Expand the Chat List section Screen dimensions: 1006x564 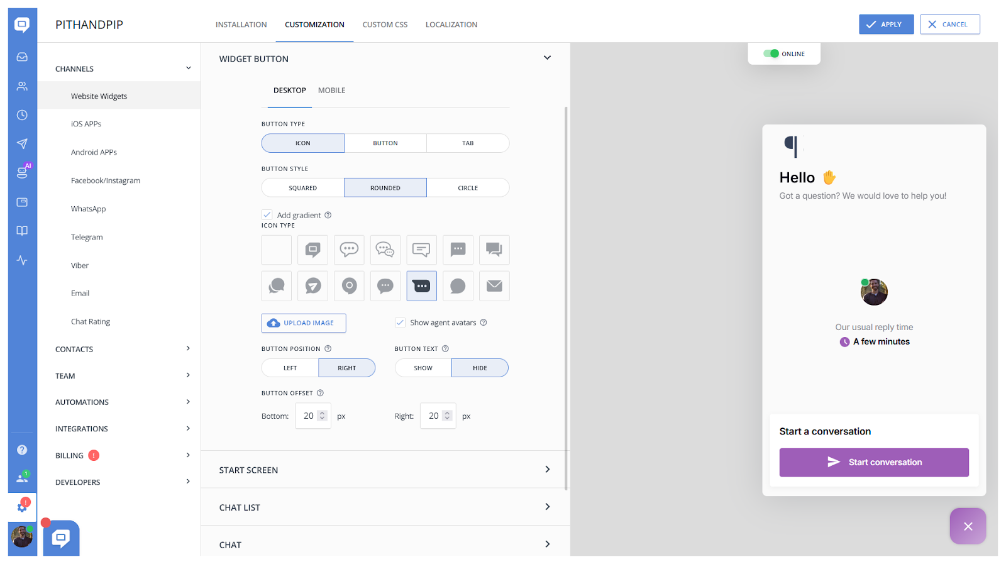coord(385,507)
